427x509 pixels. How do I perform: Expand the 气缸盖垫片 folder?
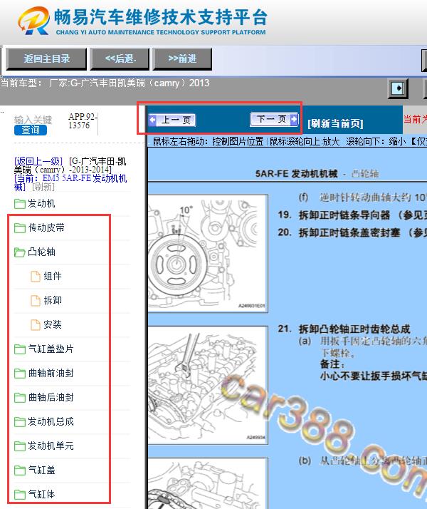51,349
